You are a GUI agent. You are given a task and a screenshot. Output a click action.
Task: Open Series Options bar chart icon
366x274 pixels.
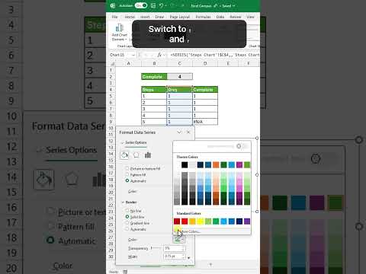coord(148,155)
